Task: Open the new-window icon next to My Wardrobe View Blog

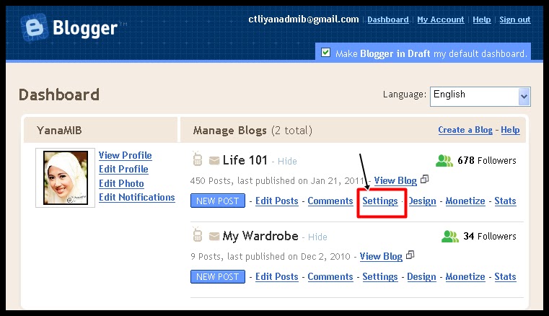Action: click(410, 255)
